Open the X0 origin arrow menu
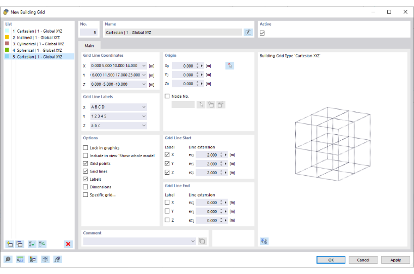 [x=202, y=66]
